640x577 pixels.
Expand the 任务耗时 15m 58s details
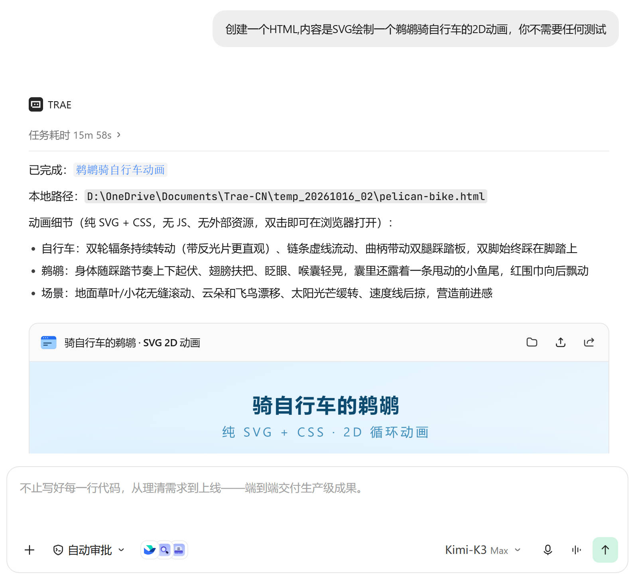click(75, 135)
